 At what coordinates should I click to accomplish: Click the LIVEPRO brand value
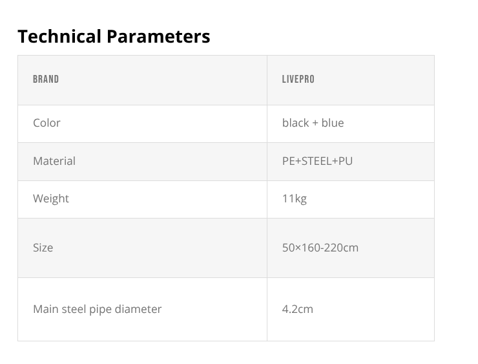point(298,80)
